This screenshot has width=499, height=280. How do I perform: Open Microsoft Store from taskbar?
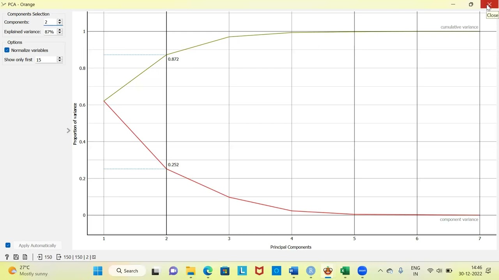click(225, 271)
